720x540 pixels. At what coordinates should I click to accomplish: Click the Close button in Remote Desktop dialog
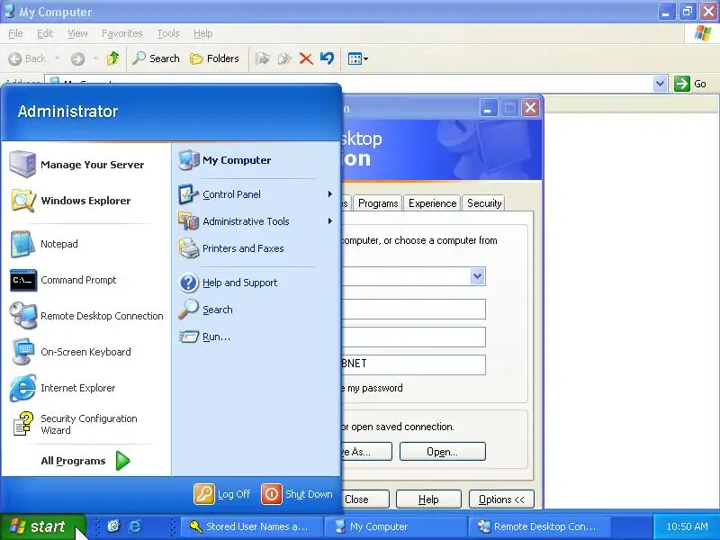tap(365, 499)
